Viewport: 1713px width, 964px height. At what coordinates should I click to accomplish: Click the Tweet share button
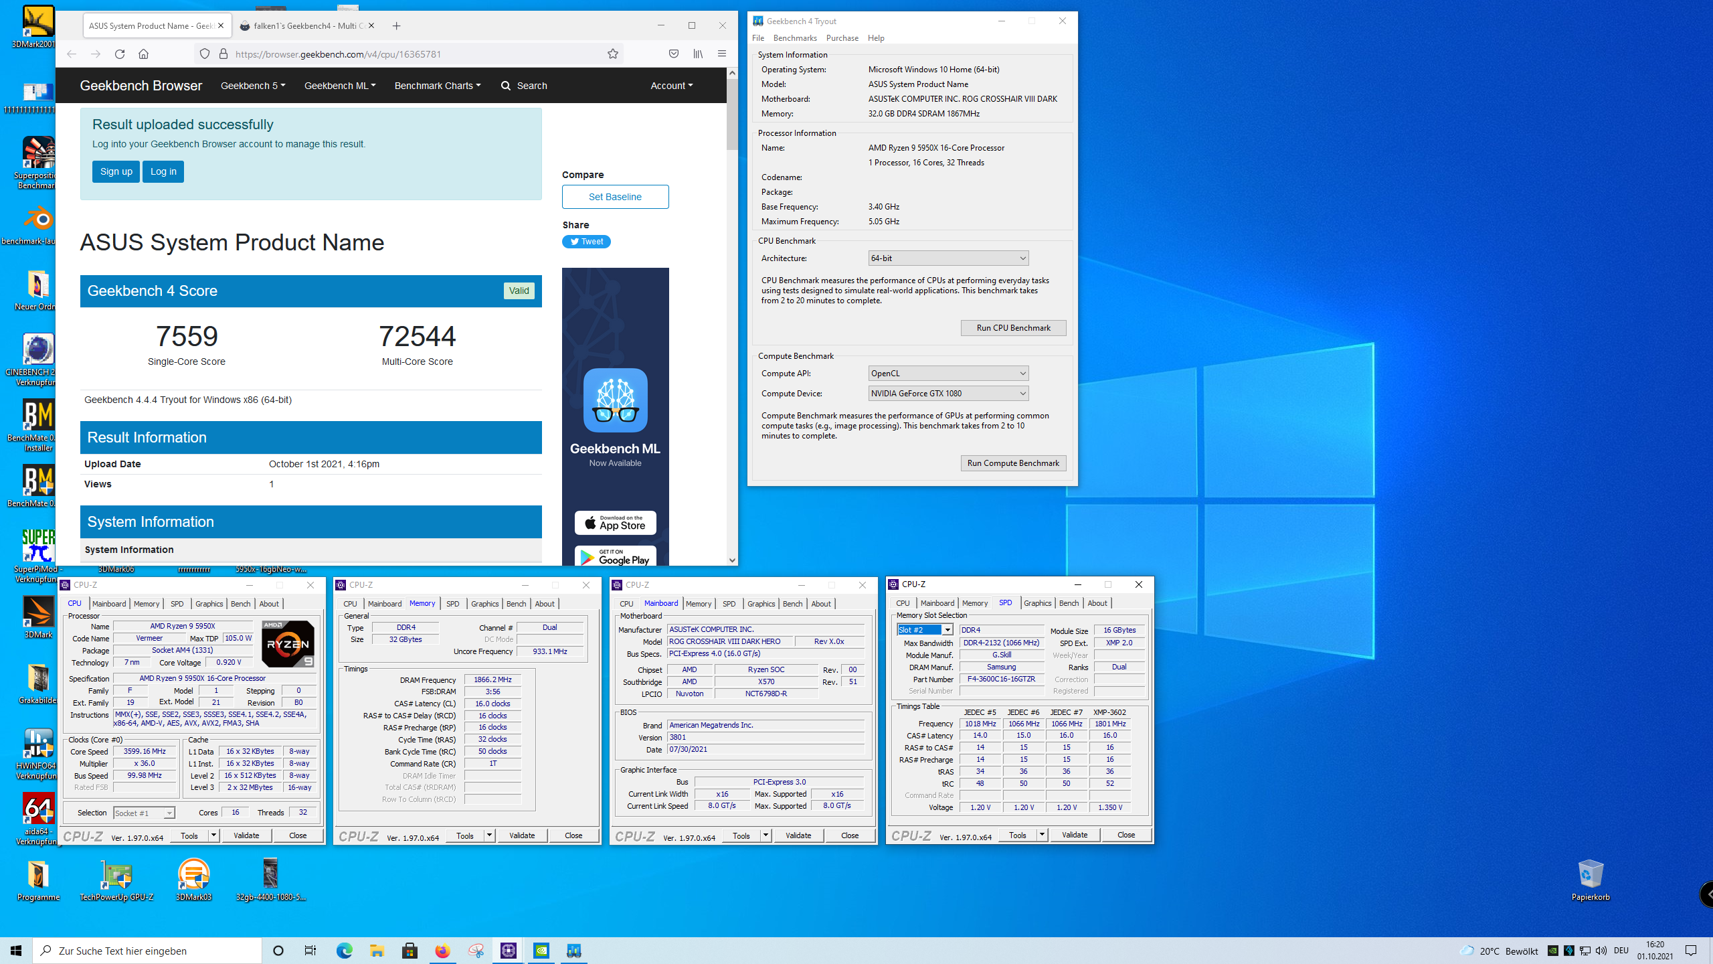pos(586,242)
